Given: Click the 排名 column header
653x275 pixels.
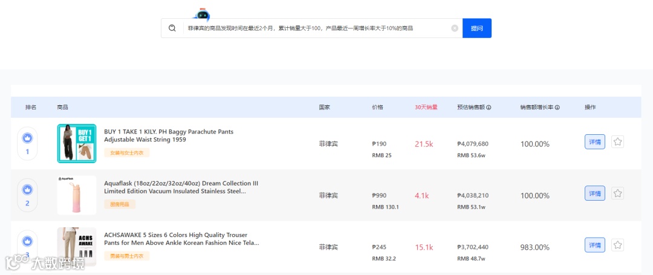Looking at the screenshot, I should pyautogui.click(x=31, y=108).
